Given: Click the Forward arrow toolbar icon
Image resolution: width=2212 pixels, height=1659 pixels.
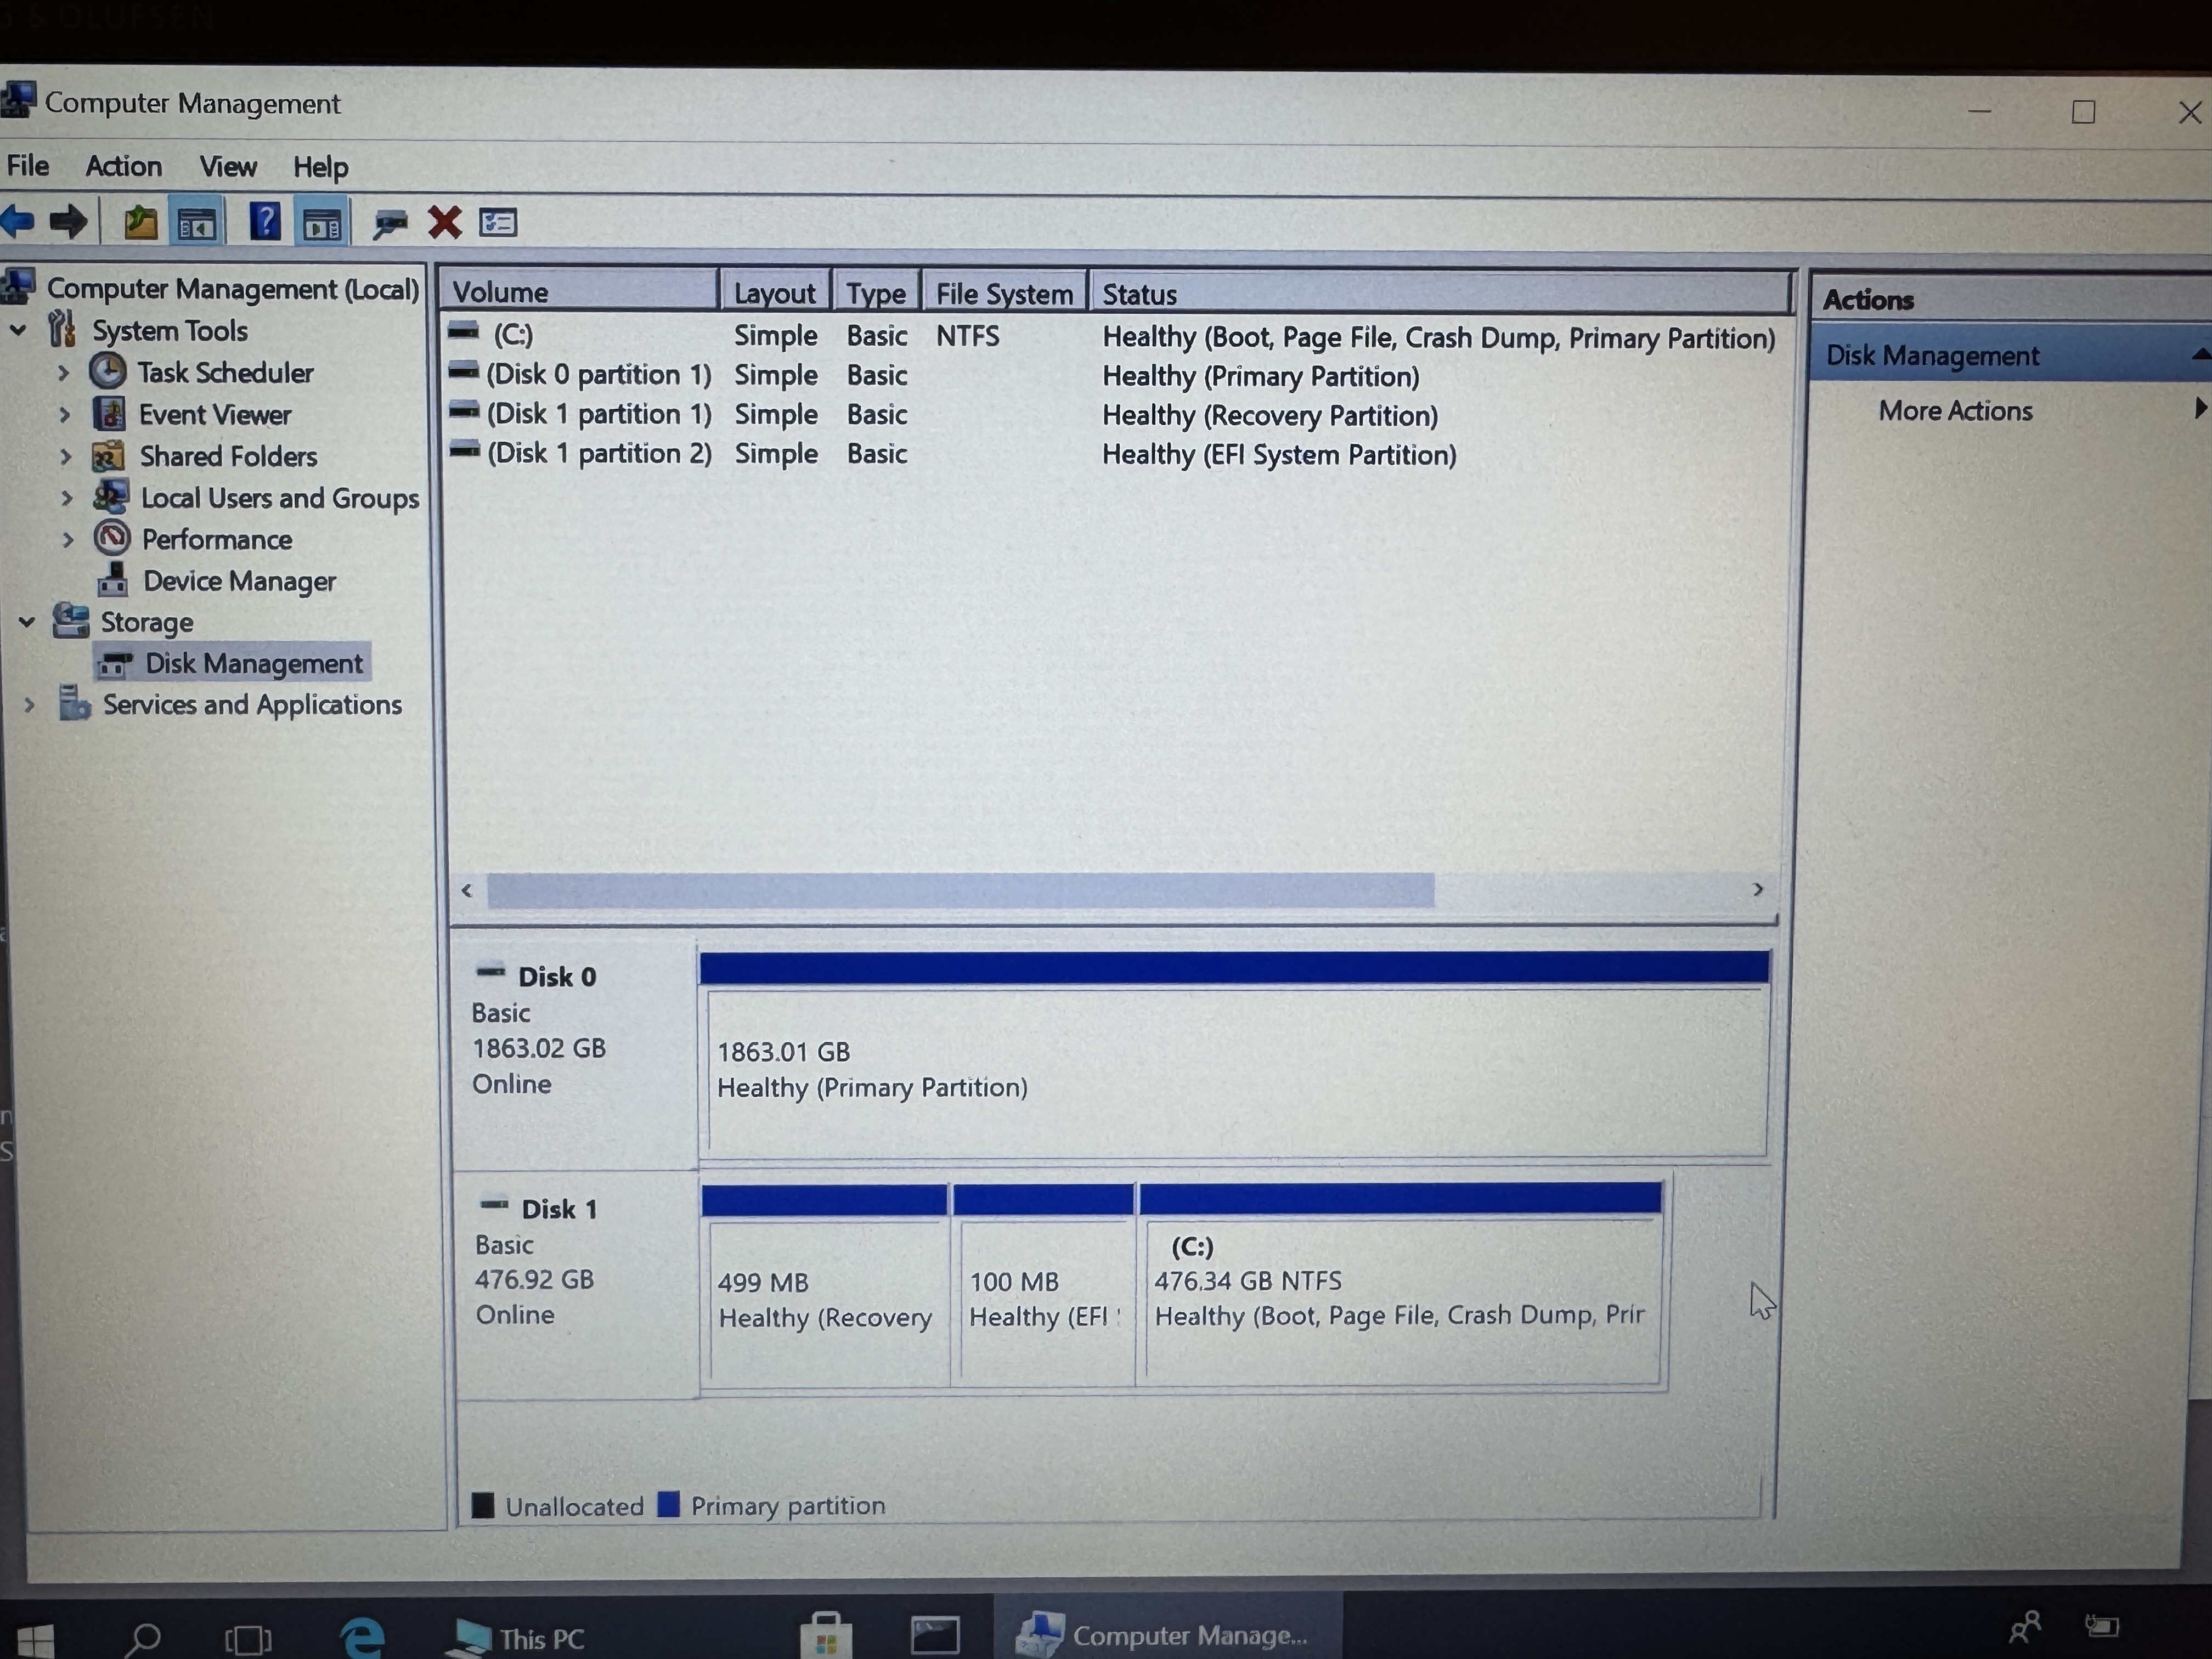Looking at the screenshot, I should click(68, 221).
